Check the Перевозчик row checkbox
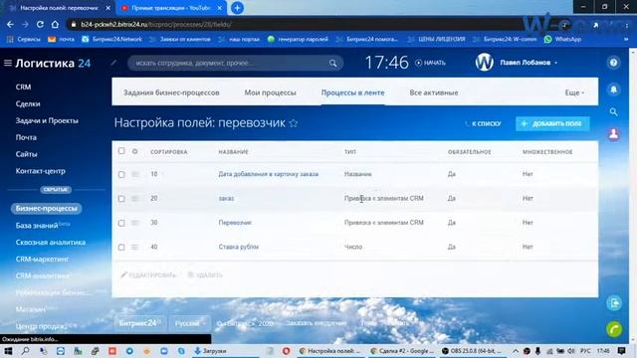Viewport: 637px width, 358px height. [x=121, y=223]
